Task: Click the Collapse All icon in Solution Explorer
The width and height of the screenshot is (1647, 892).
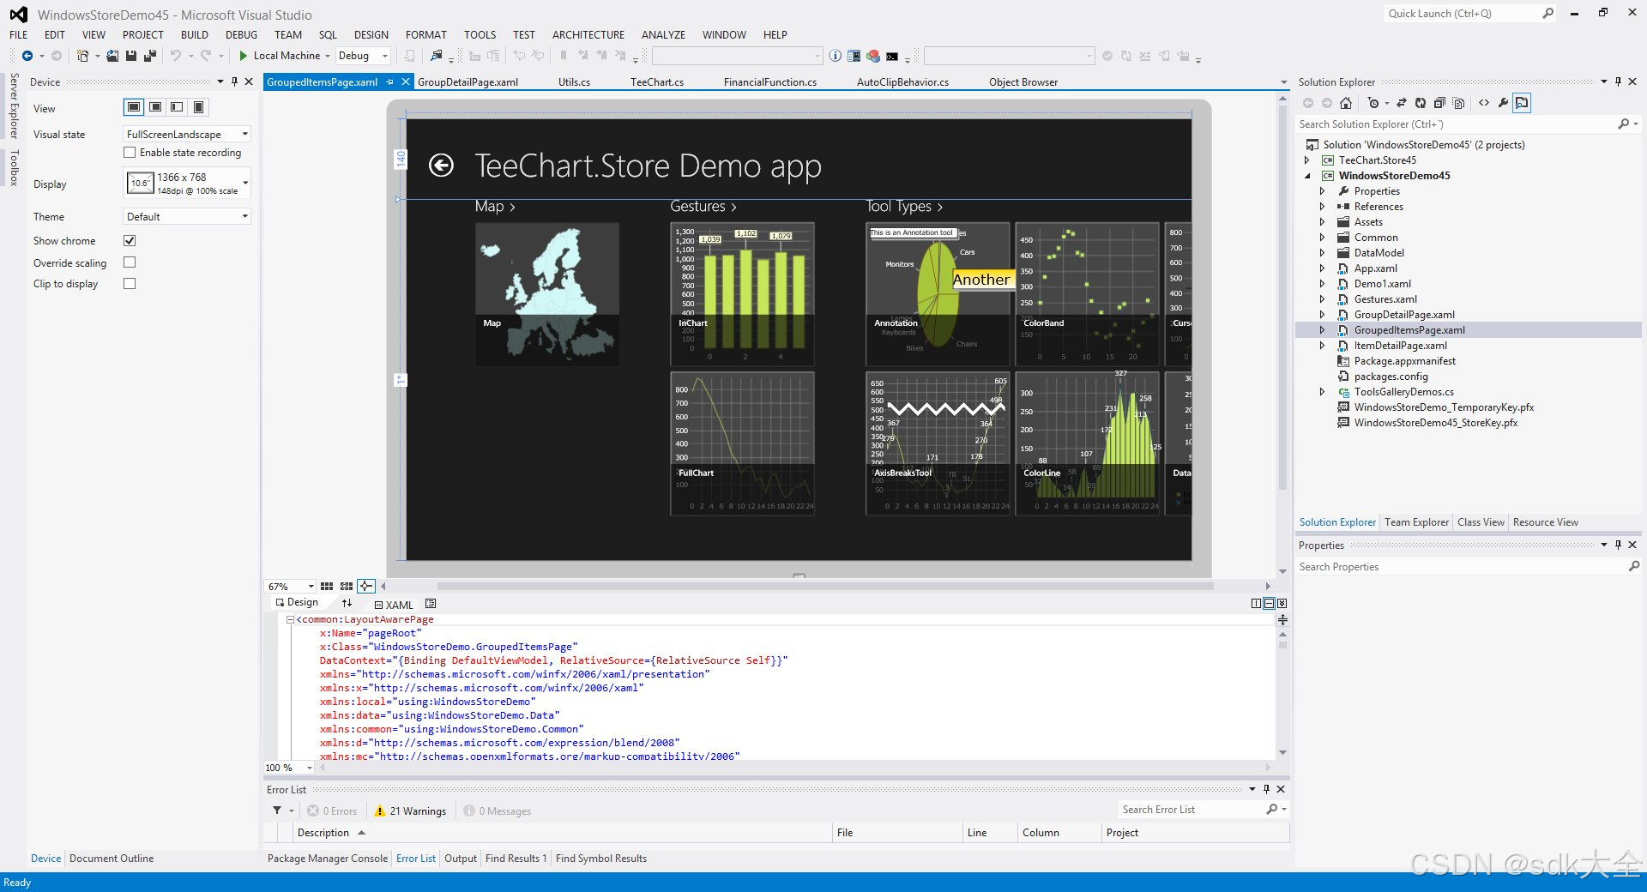Action: coord(1439,103)
